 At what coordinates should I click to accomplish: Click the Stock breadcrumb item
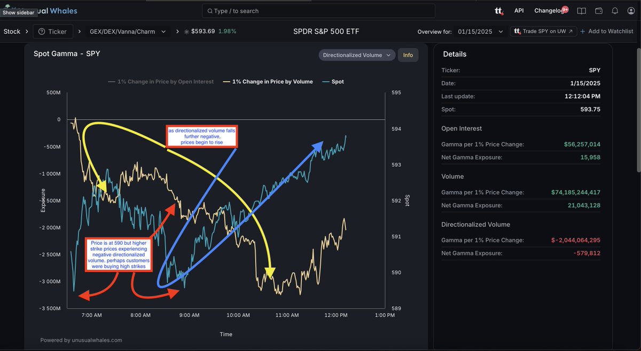point(12,32)
